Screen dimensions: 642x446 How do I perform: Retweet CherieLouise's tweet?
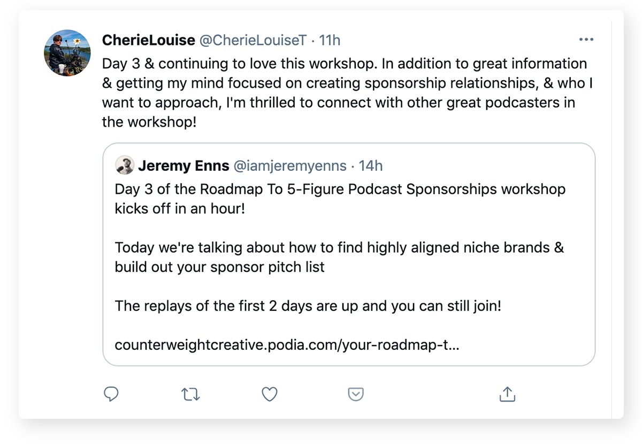190,394
